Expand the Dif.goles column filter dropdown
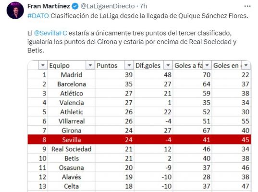The image size is (258, 192). point(168,65)
